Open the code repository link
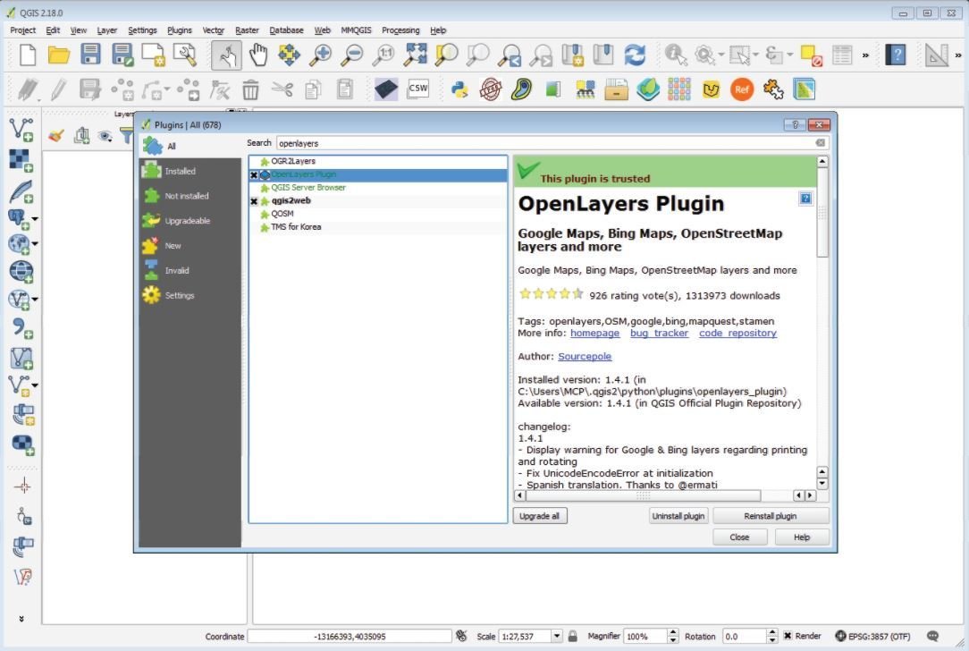Image resolution: width=969 pixels, height=651 pixels. (x=737, y=333)
